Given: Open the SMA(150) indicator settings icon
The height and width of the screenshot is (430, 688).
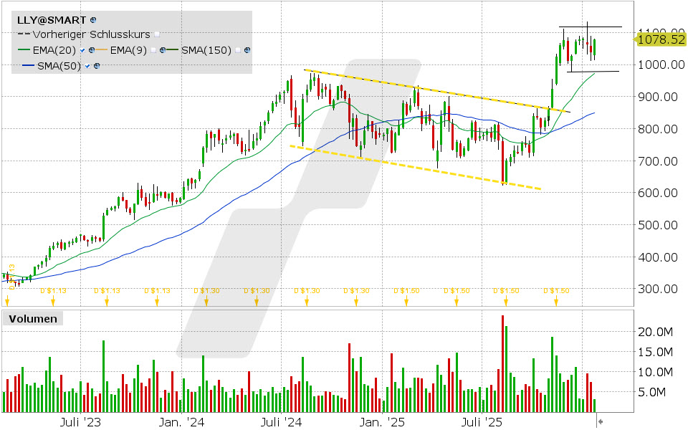Looking at the screenshot, I should [247, 50].
